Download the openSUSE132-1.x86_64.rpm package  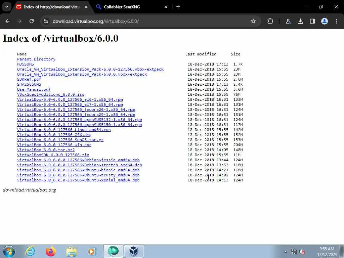[80, 120]
